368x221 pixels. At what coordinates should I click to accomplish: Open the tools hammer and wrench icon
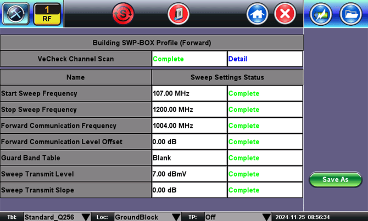point(16,14)
